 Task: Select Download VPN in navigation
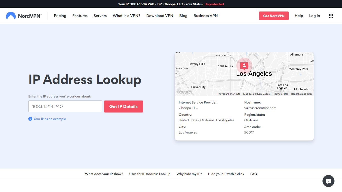(x=160, y=16)
